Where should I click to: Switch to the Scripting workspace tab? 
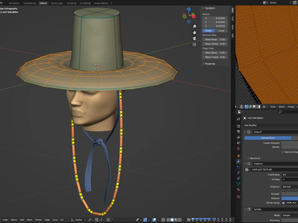[71, 3]
